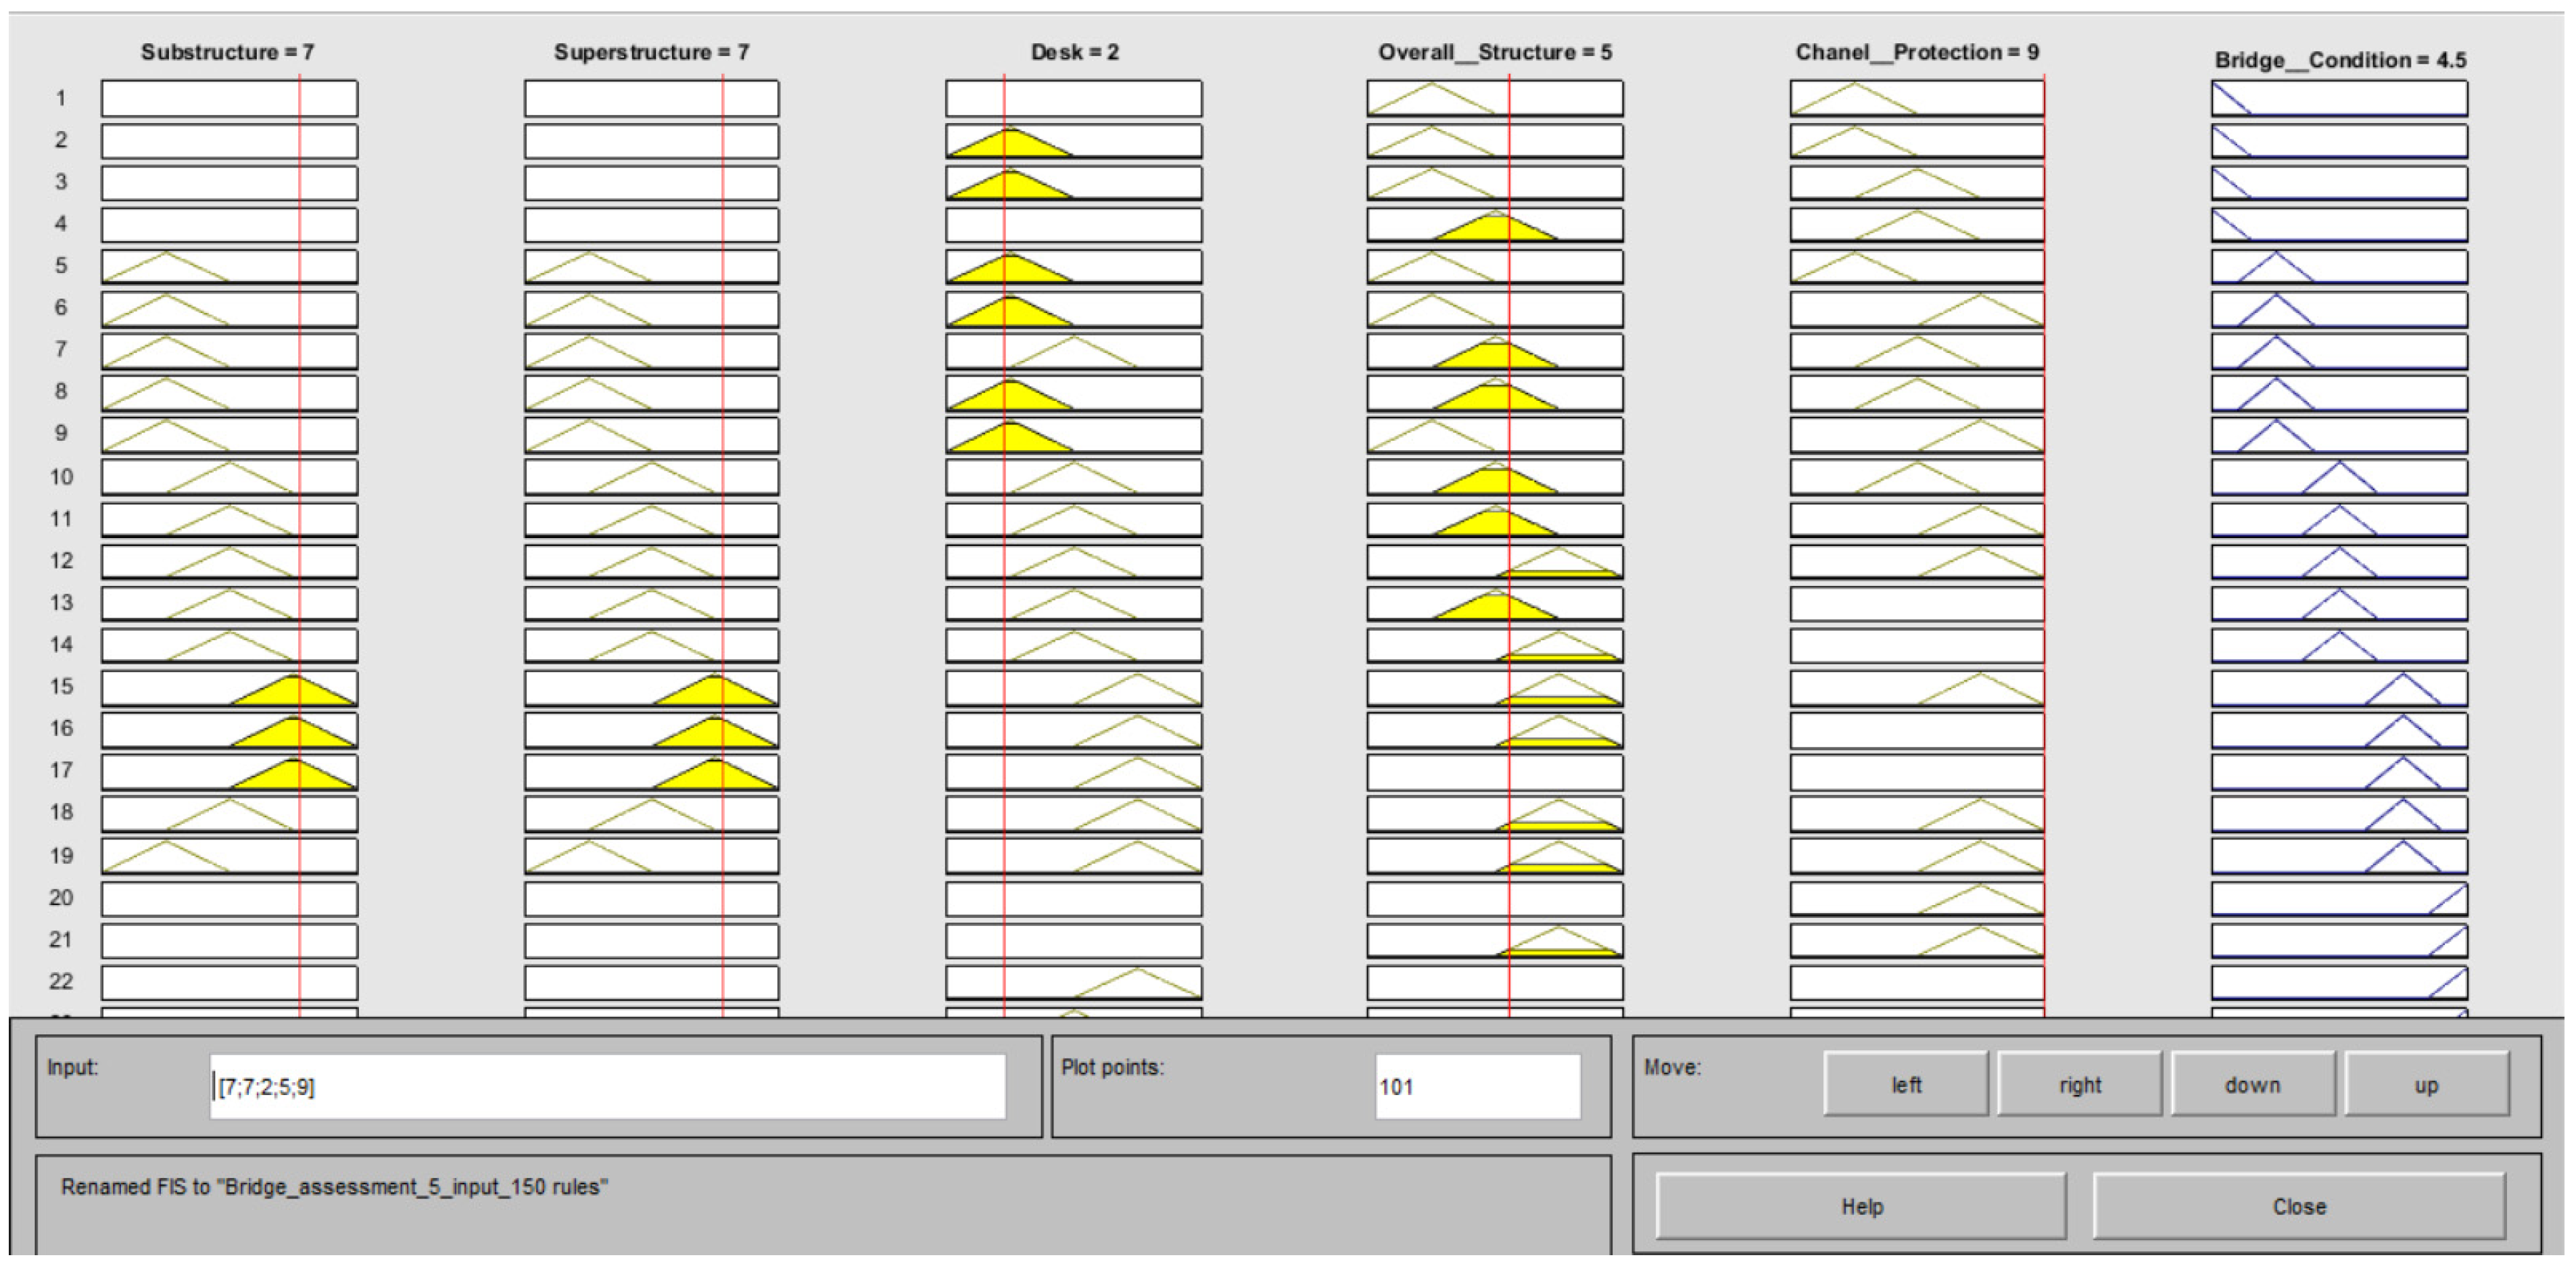Click the Desk plot in rule 2
The height and width of the screenshot is (1266, 2576).
coord(1073,141)
